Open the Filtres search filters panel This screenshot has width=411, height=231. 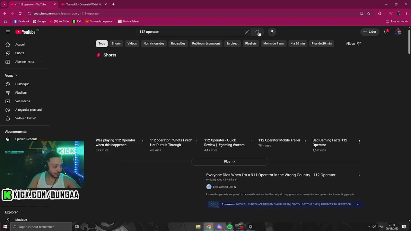pos(354,44)
